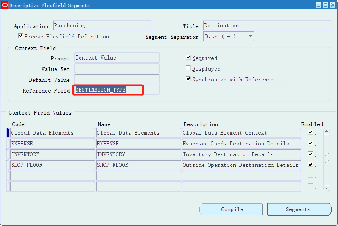Click the Oracle icon in title bar
Viewport: 338px width, 226px height.
click(x=4, y=5)
